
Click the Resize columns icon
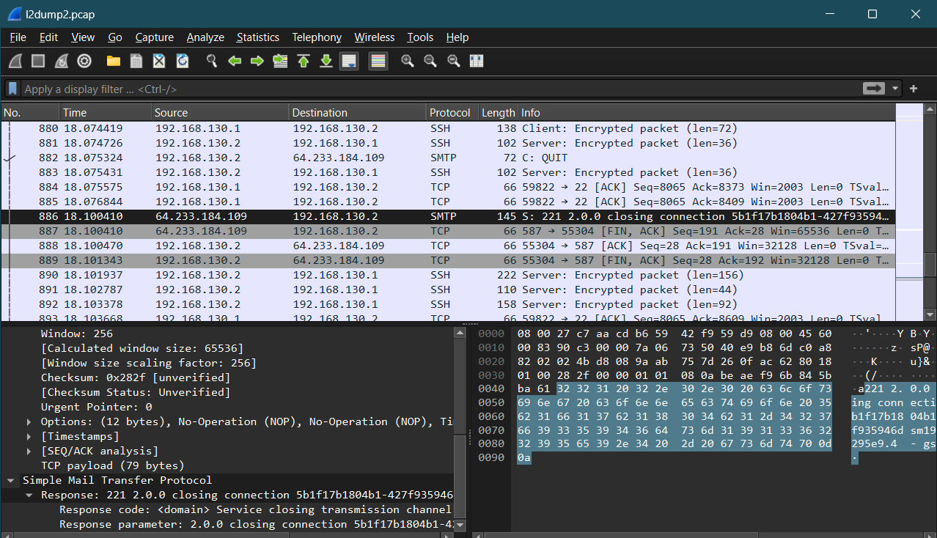[x=477, y=62]
